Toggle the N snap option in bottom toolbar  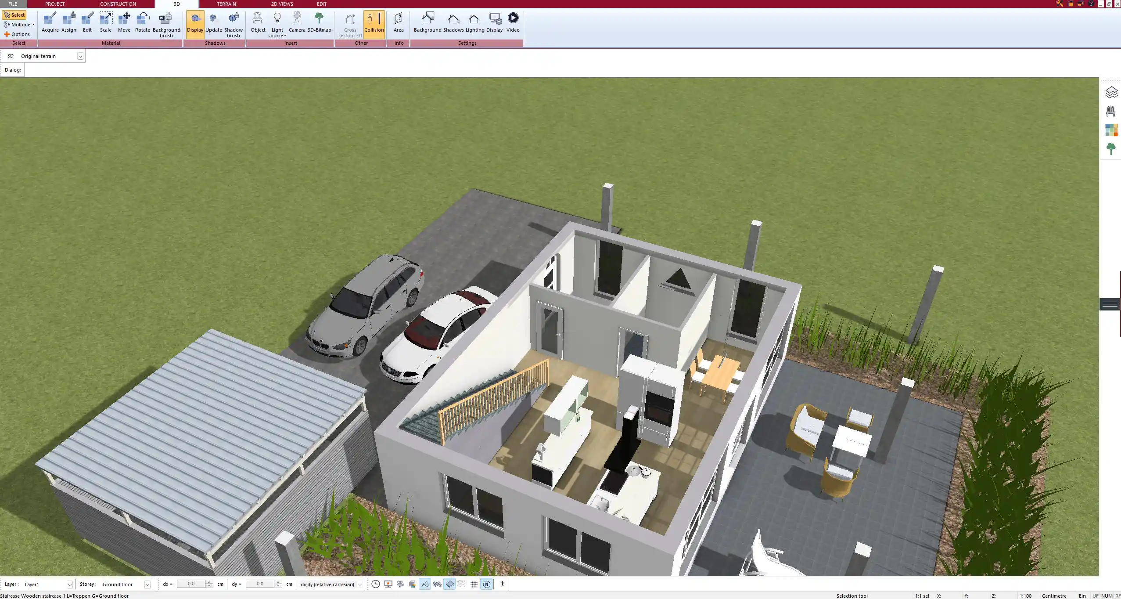tap(486, 584)
